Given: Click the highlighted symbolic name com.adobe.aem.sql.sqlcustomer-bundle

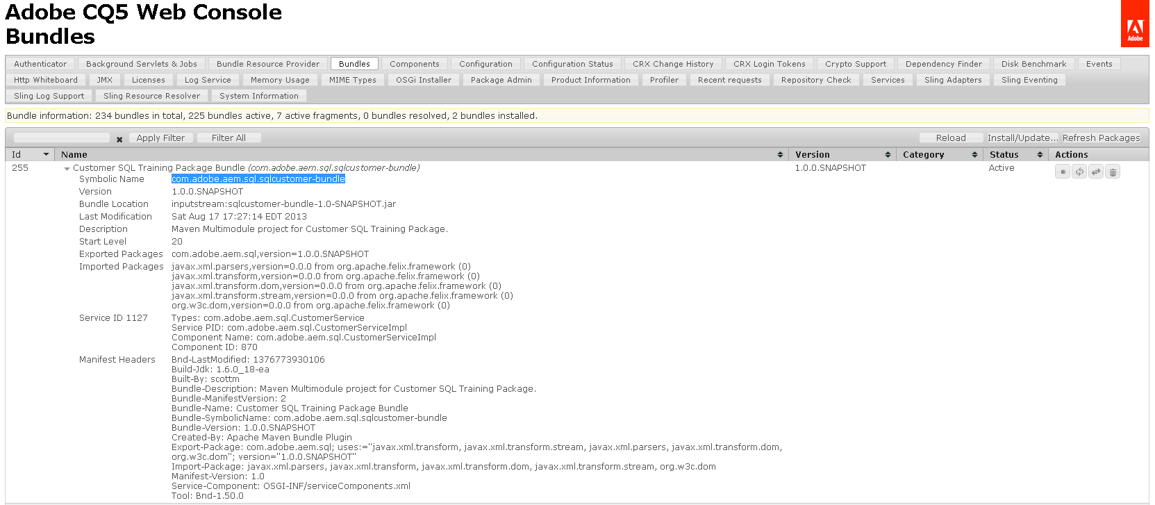Looking at the screenshot, I should (x=258, y=179).
